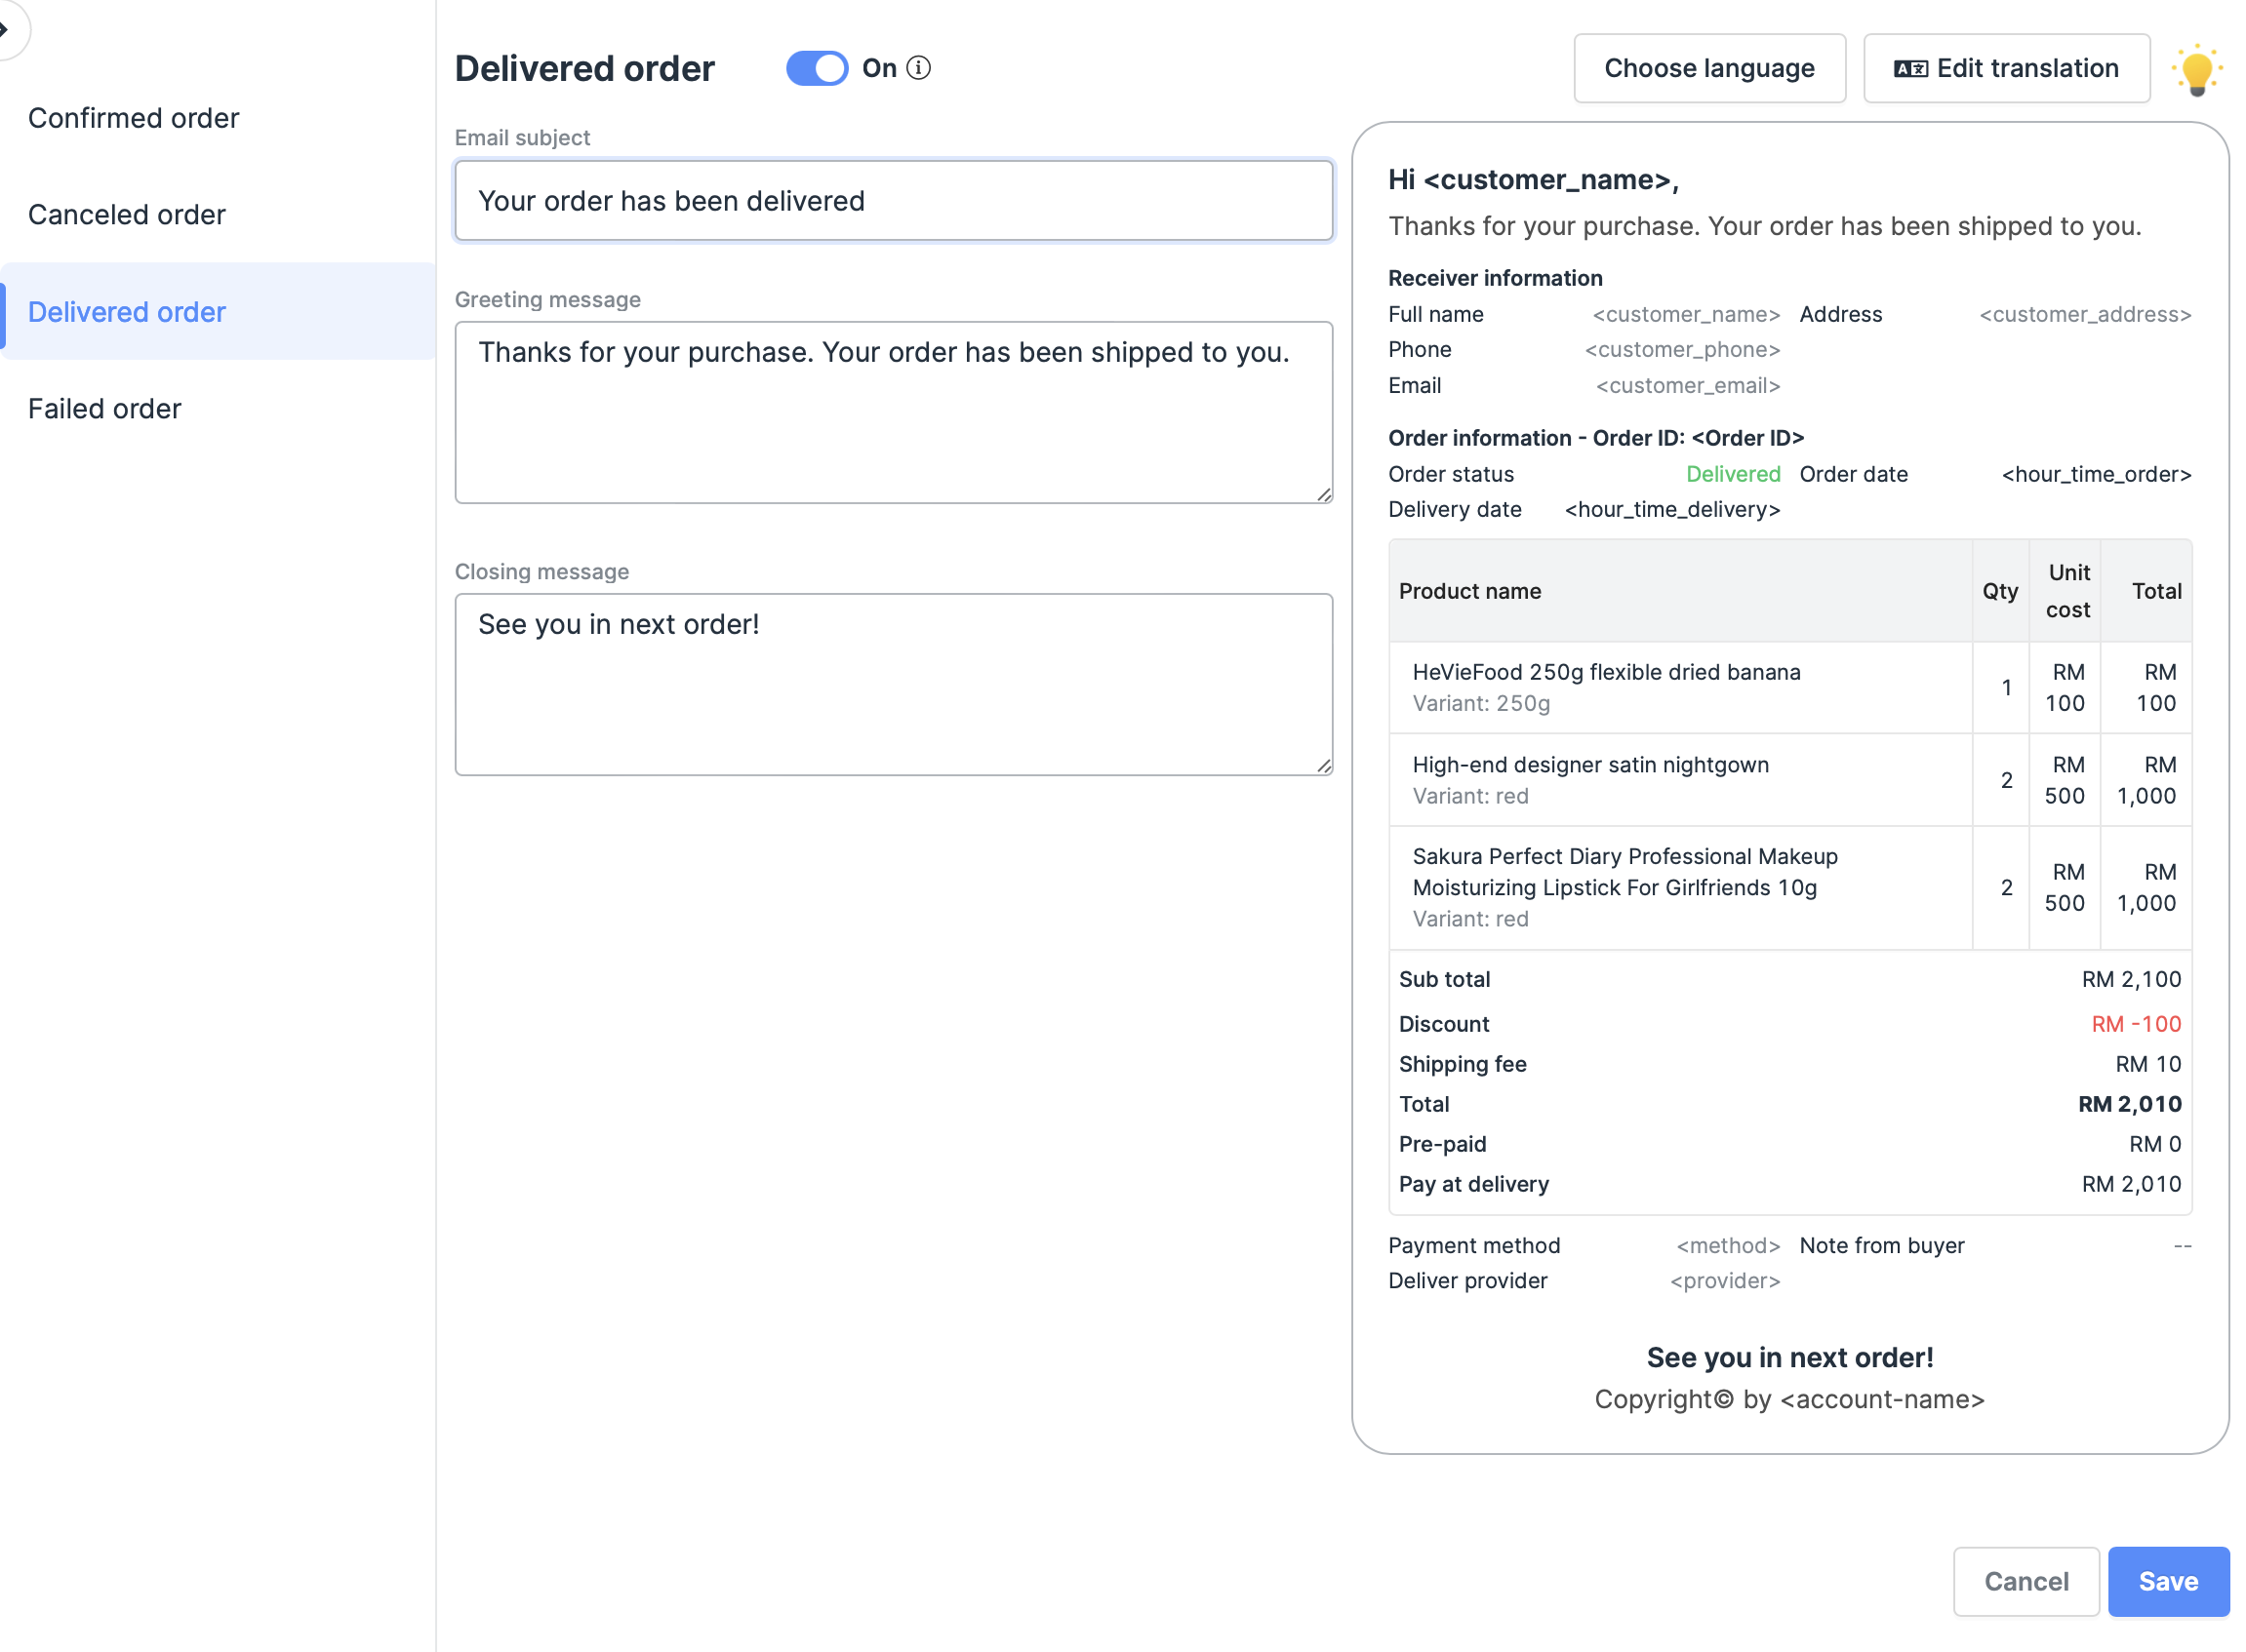Expand the collapsed sidebar arrow
2246x1652 pixels.
[6, 29]
